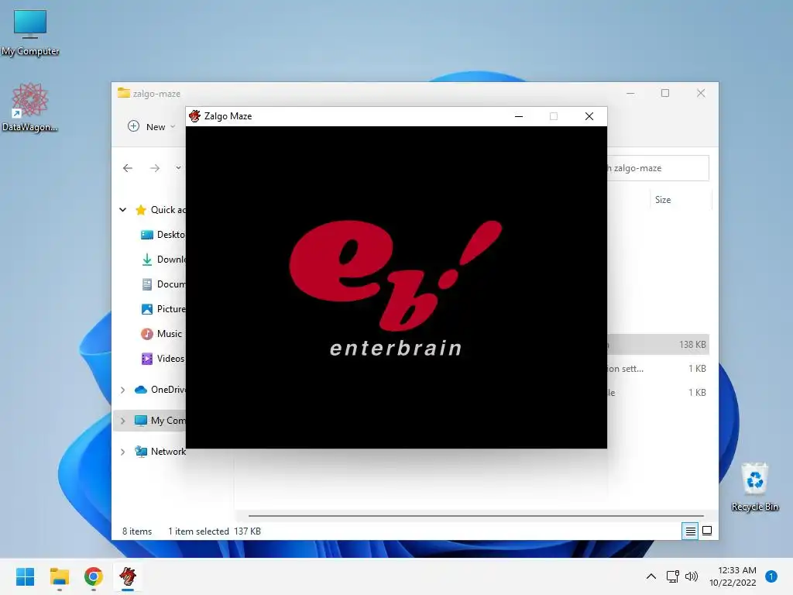Open Music folder in the sidebar
The image size is (793, 595).
click(x=161, y=333)
